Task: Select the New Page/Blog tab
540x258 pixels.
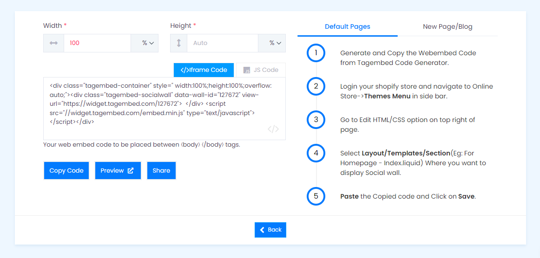Action: (x=448, y=26)
